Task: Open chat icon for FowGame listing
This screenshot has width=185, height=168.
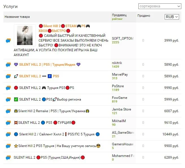Action: [x=8, y=99]
